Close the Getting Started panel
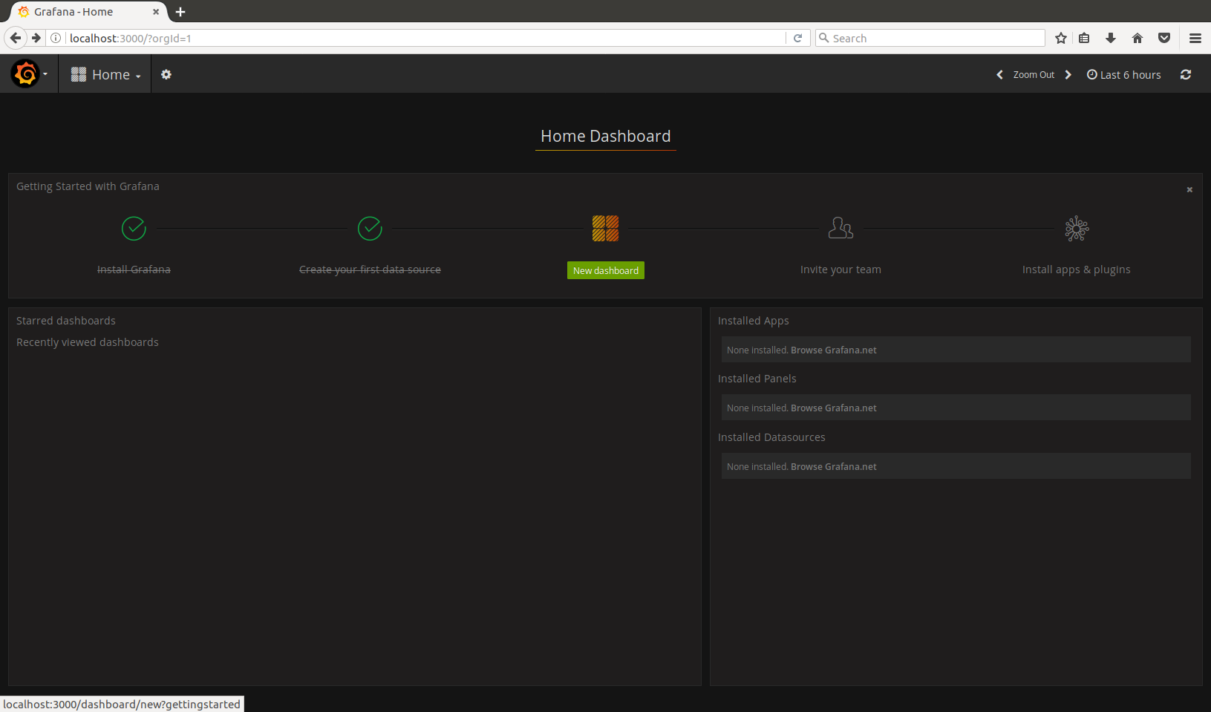Image resolution: width=1211 pixels, height=712 pixels. tap(1189, 189)
